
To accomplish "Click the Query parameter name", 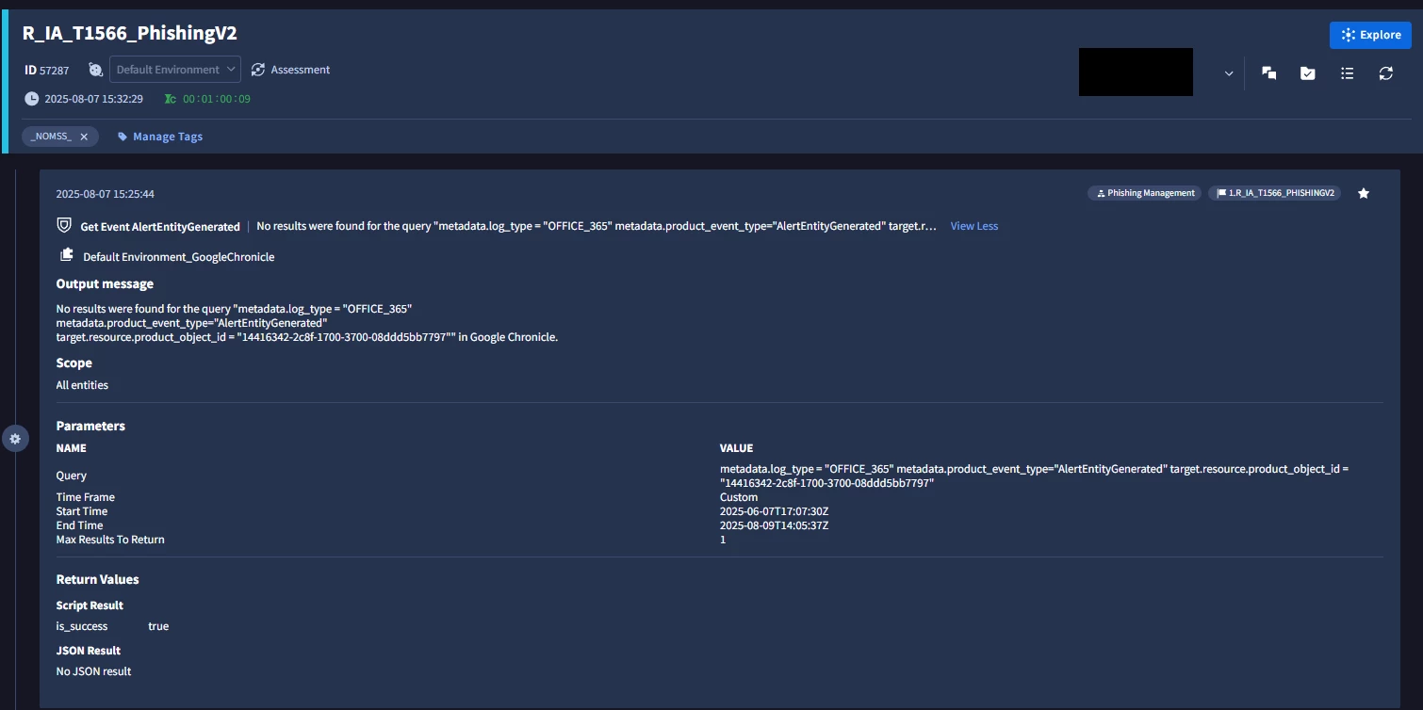I will tap(72, 476).
